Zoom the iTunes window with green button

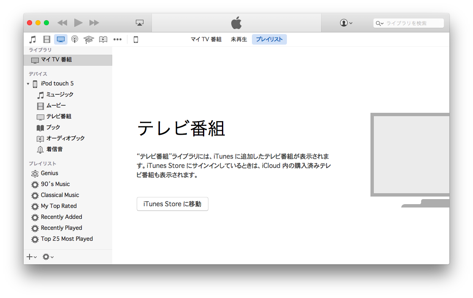pyautogui.click(x=46, y=23)
